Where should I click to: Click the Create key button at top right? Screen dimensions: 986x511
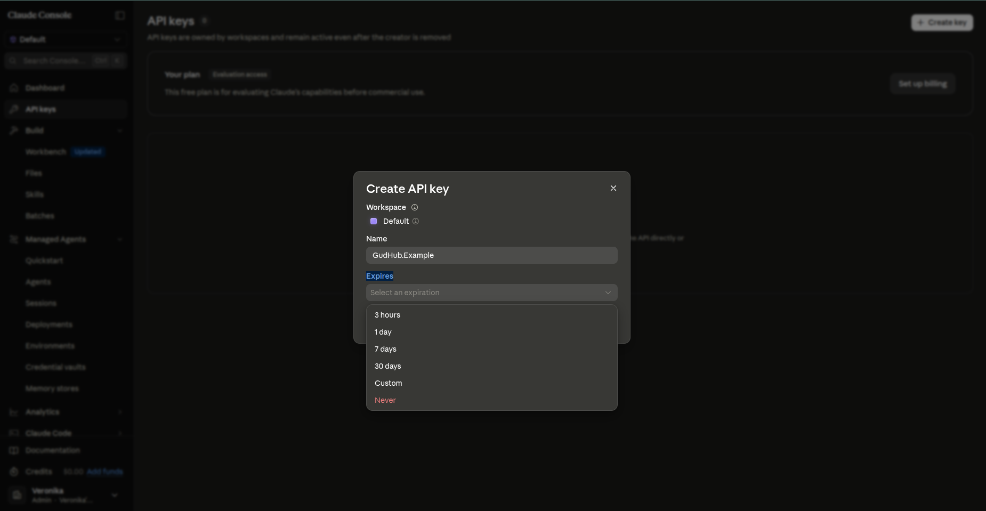(x=942, y=22)
